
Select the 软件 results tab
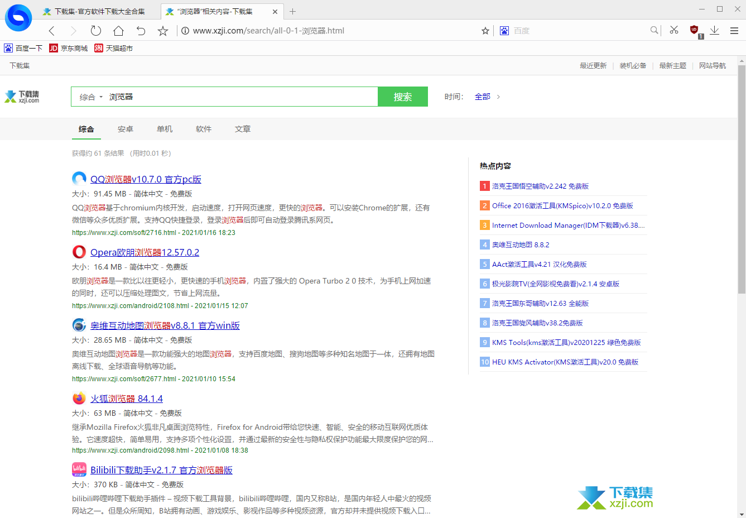point(204,129)
